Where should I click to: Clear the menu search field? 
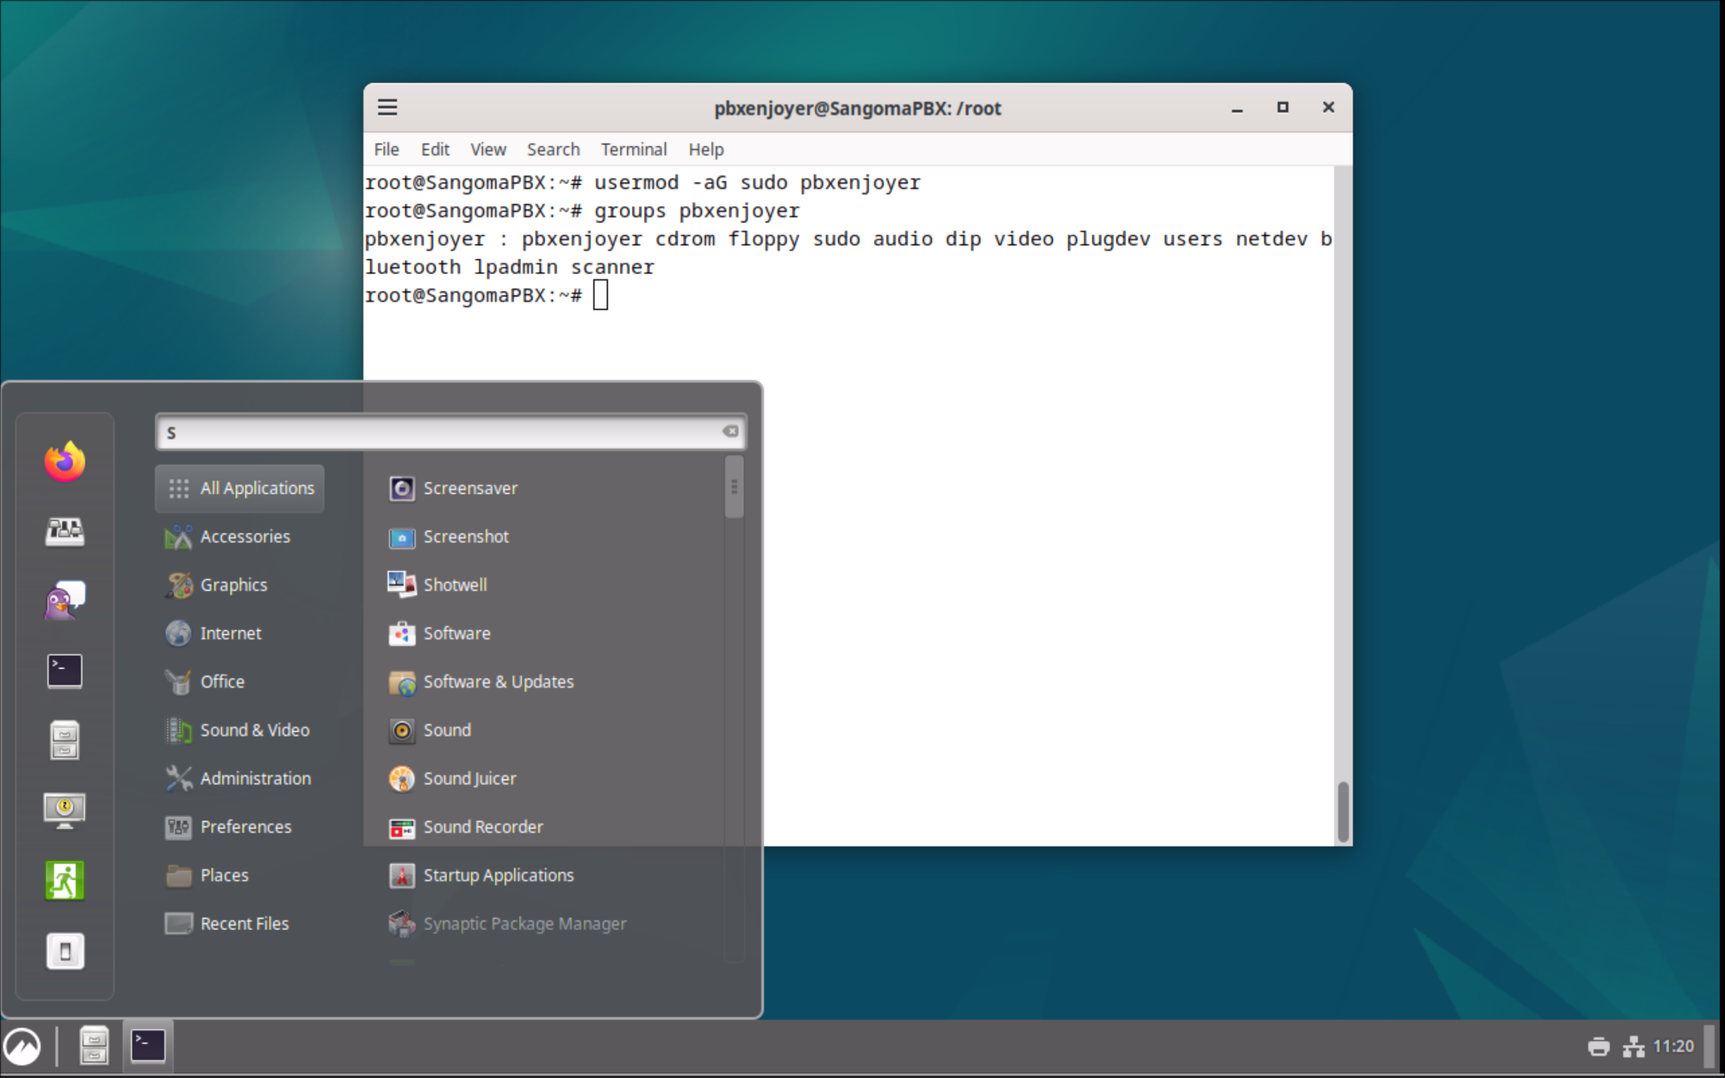(x=730, y=431)
